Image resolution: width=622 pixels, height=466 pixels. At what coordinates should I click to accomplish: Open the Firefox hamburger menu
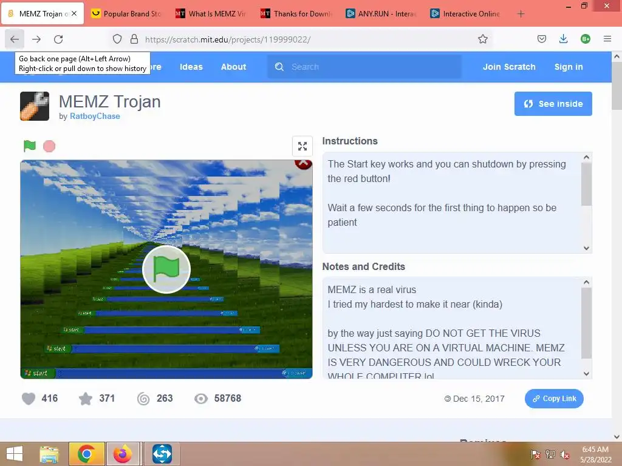(x=607, y=39)
